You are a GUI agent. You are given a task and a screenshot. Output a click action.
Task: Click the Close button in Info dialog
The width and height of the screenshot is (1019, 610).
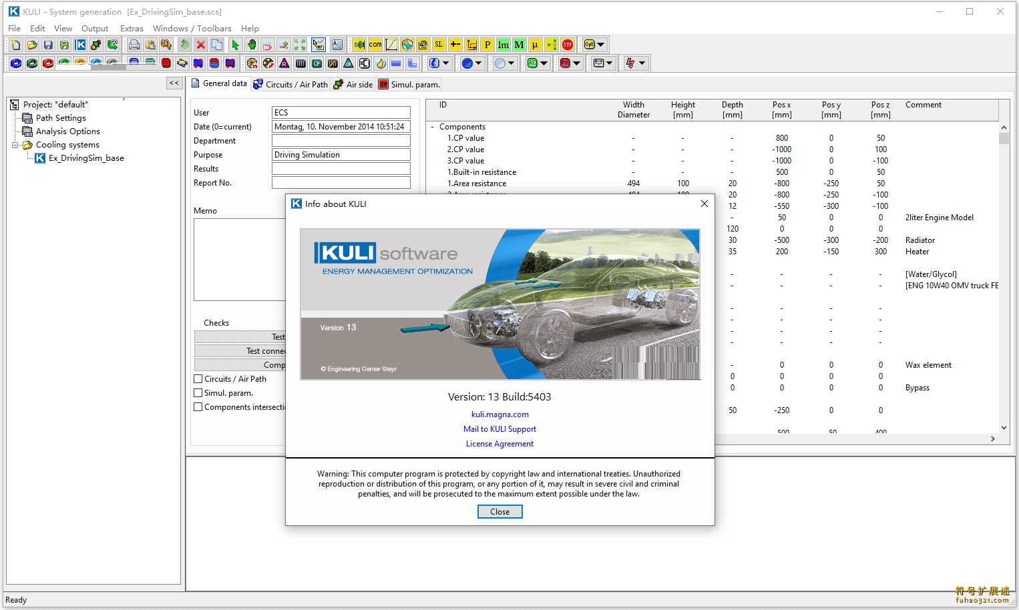pyautogui.click(x=500, y=512)
